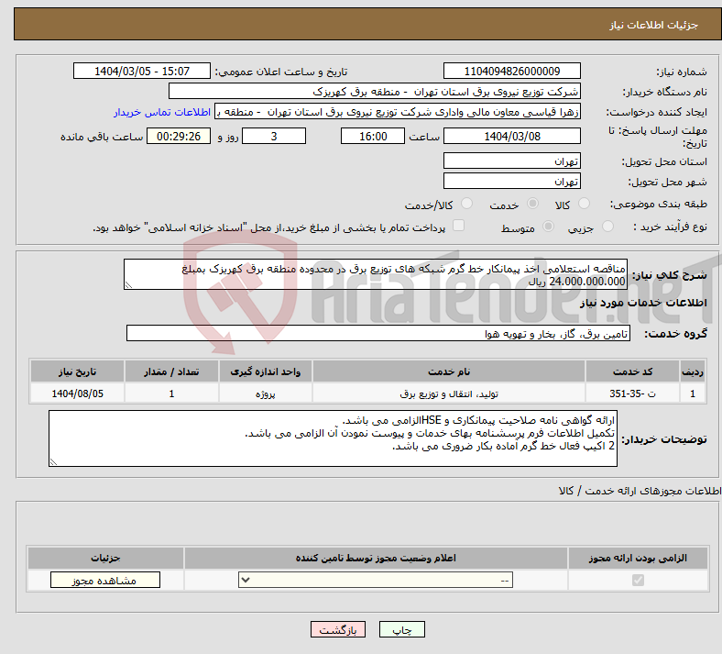The width and height of the screenshot is (722, 654).
Task: Click the تعداد / مقدار column header
Action: pos(171,371)
